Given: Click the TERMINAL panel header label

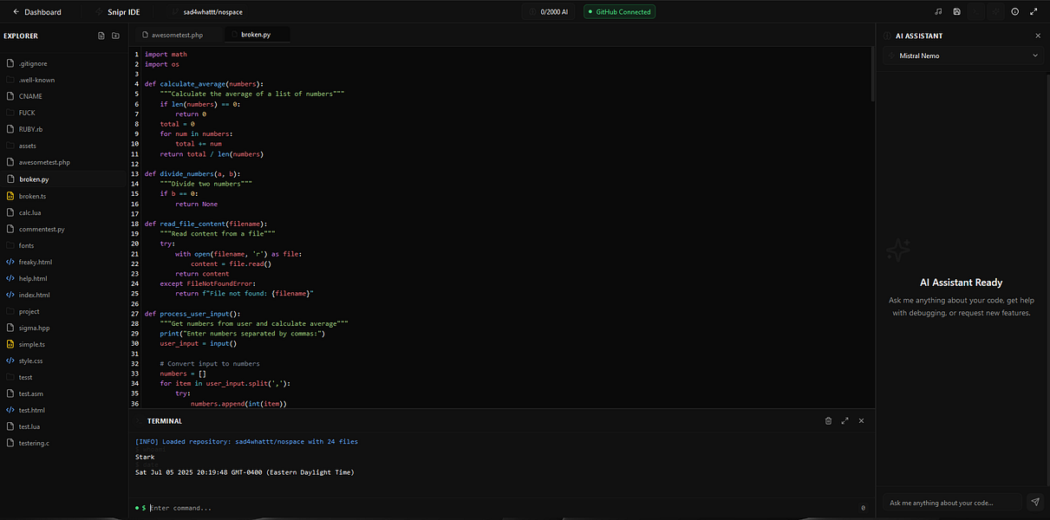Looking at the screenshot, I should [x=165, y=420].
